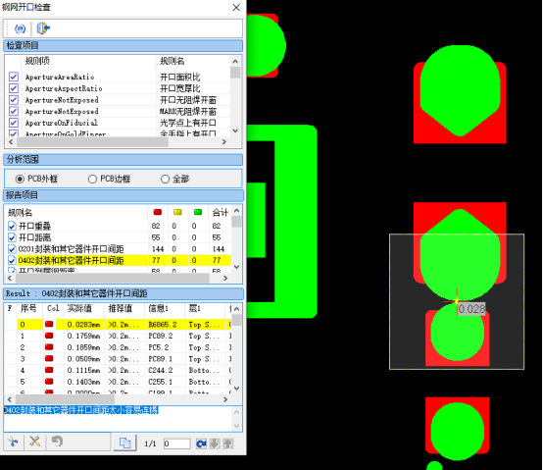Click the result index input field

tap(177, 444)
